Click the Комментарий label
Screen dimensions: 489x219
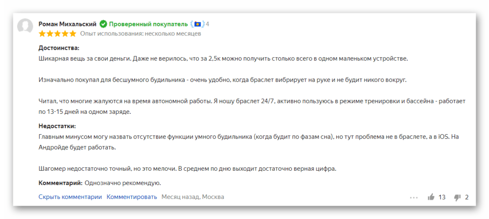(61, 183)
